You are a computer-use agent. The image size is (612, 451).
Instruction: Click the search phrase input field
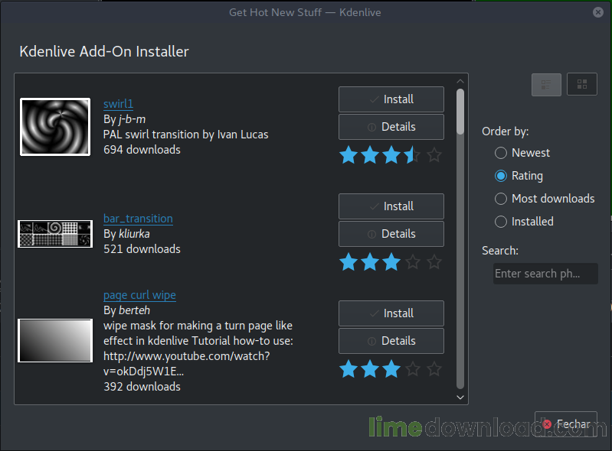[545, 274]
